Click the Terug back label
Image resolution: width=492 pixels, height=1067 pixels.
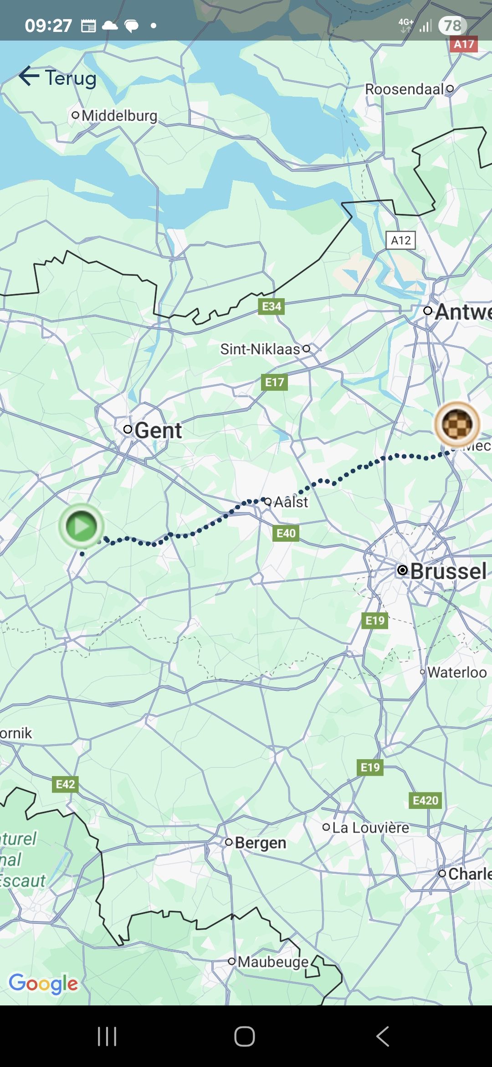click(x=71, y=78)
